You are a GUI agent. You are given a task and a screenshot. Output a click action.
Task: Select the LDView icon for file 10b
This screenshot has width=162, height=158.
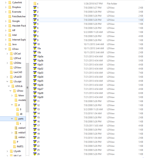click(35, 52)
